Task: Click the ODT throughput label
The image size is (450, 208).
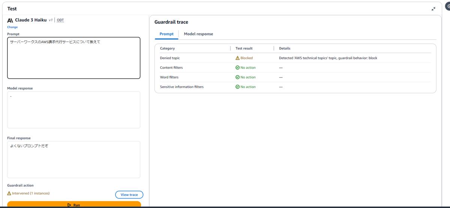Action: (60, 20)
